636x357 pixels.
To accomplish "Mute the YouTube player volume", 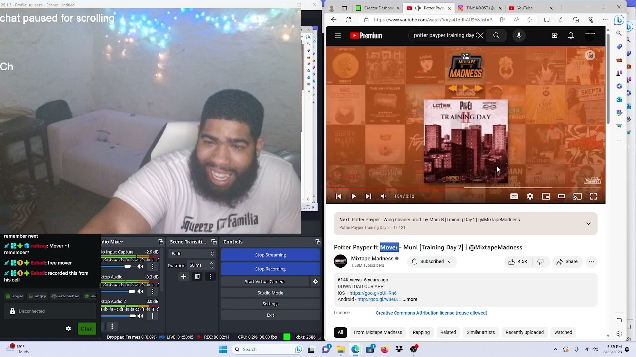I will 383,196.
